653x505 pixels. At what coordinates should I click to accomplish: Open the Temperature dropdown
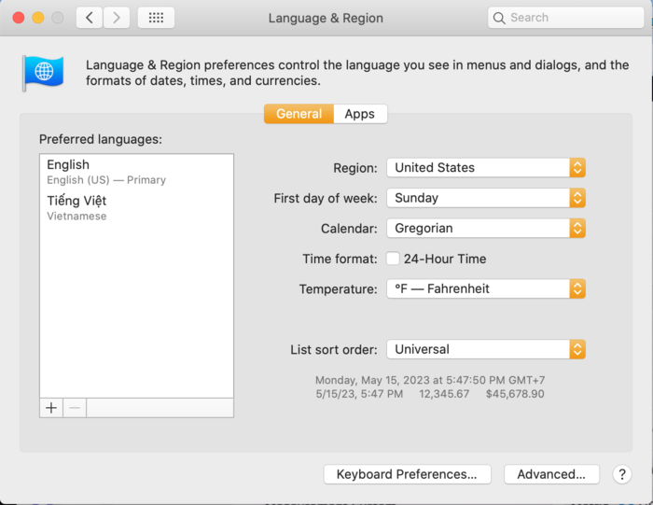(x=486, y=288)
